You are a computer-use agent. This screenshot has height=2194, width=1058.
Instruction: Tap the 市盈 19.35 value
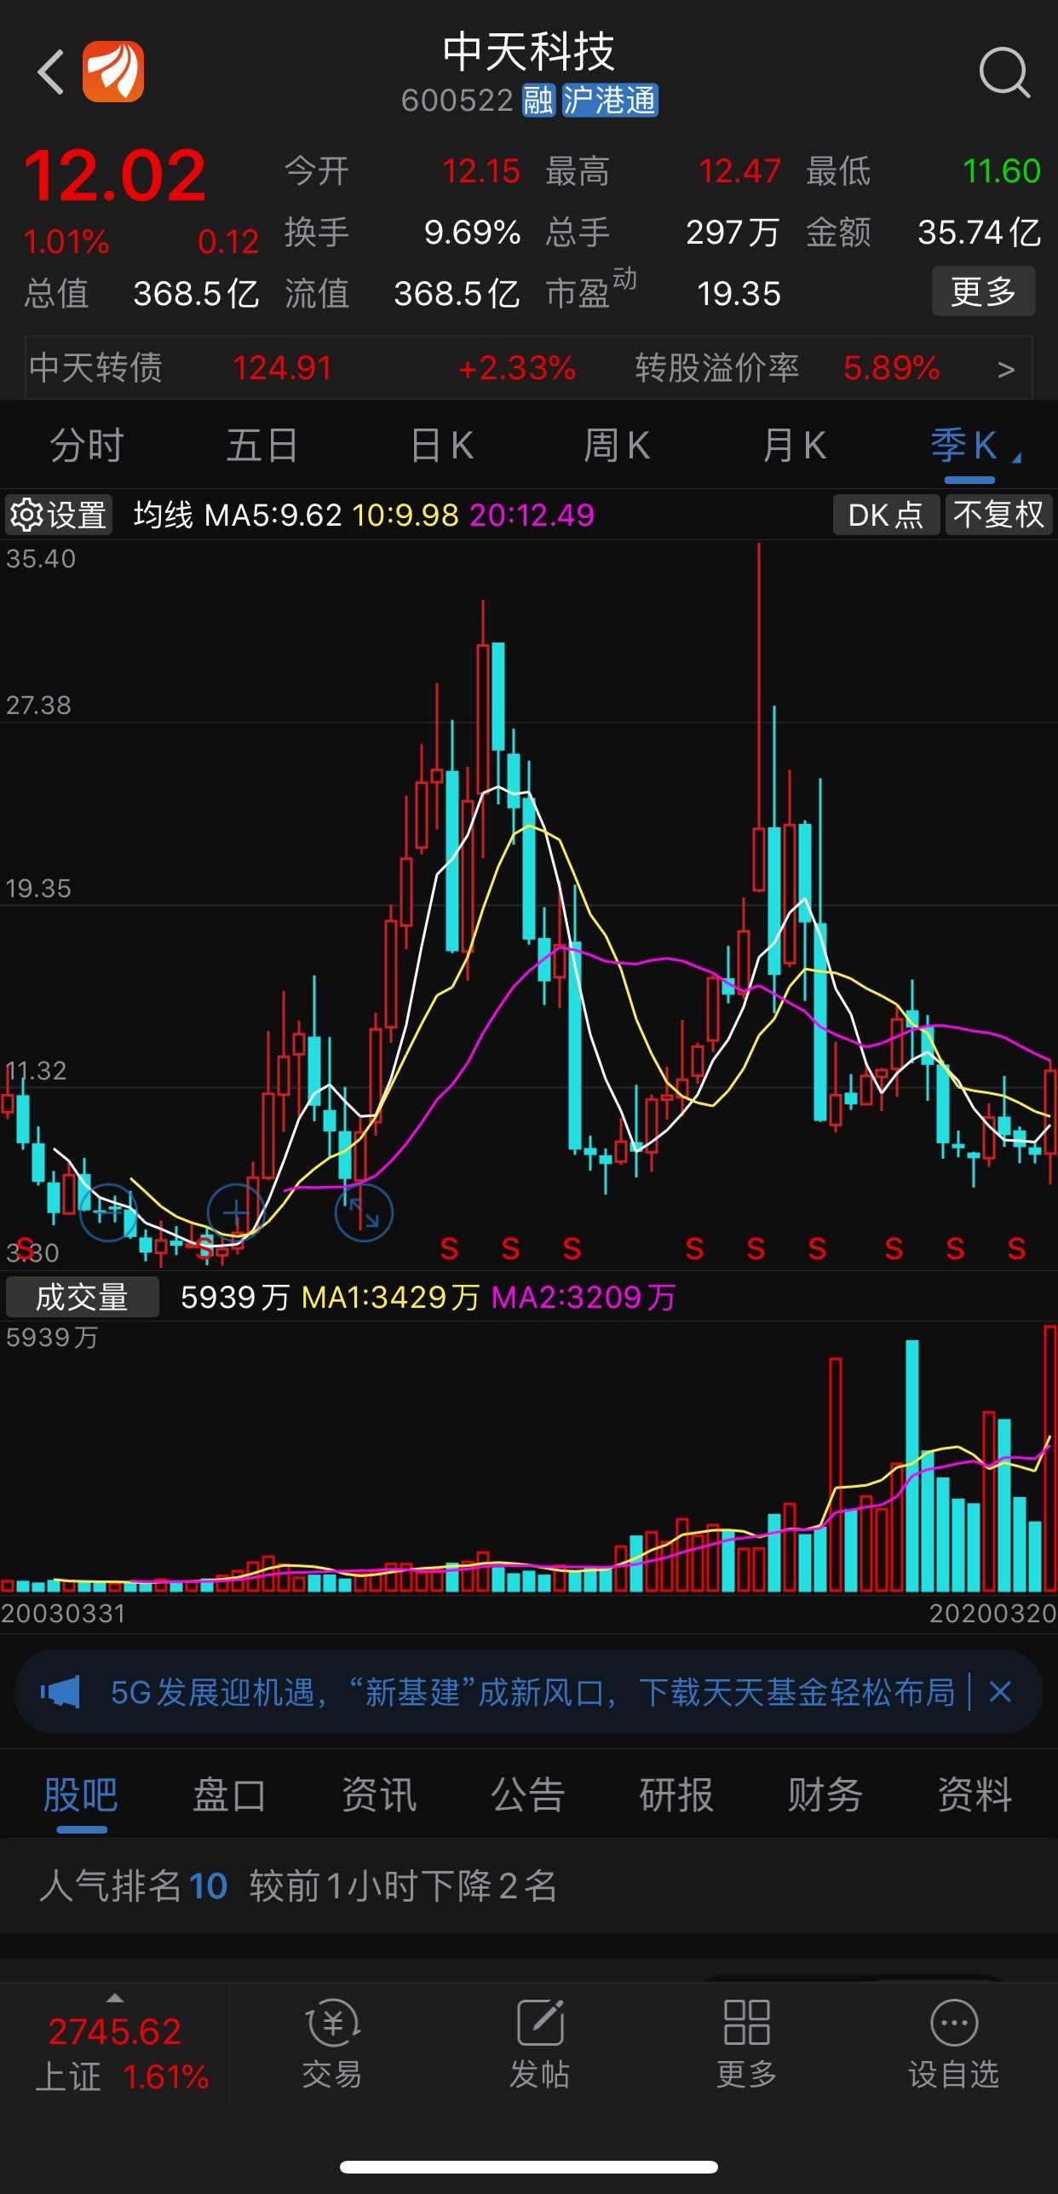coord(739,295)
